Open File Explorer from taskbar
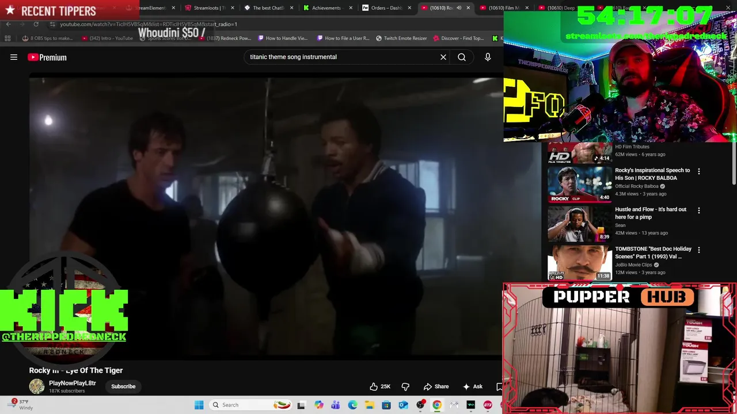 pyautogui.click(x=369, y=405)
